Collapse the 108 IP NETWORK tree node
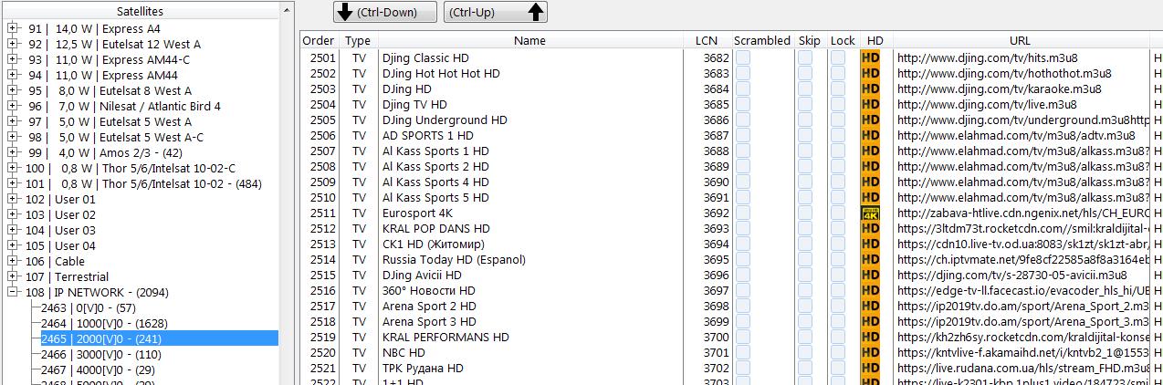The image size is (1163, 385). pos(12,292)
